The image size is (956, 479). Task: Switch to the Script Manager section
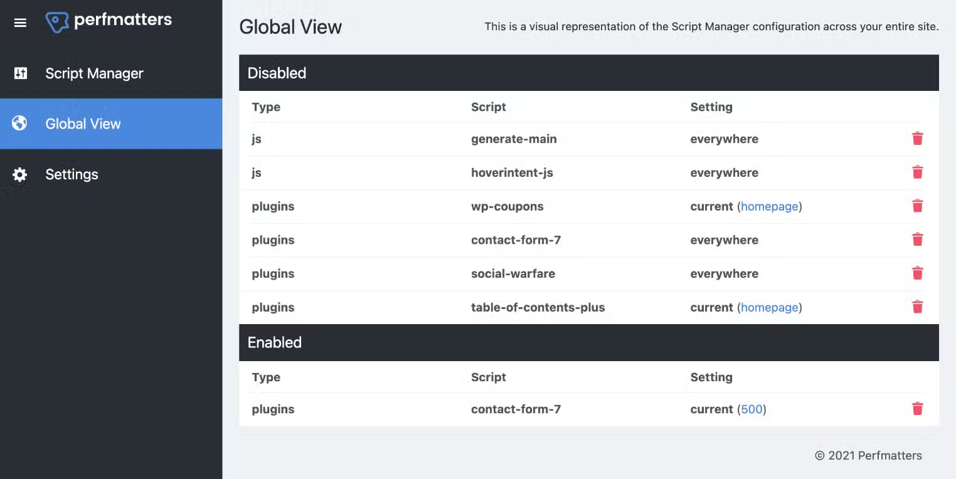point(94,73)
